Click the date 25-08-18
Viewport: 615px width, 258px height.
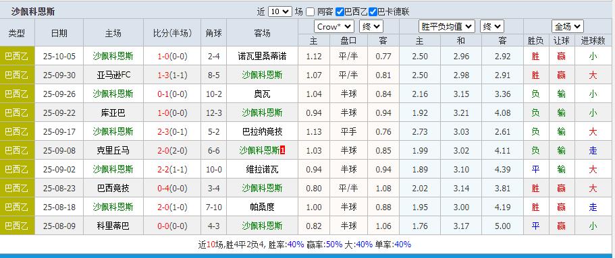(59, 207)
